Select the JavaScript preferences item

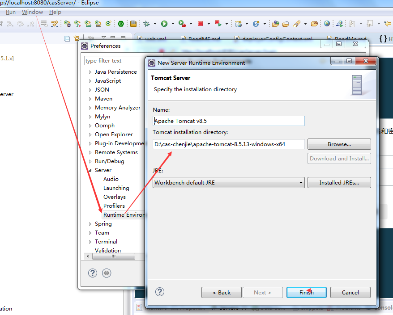108,81
